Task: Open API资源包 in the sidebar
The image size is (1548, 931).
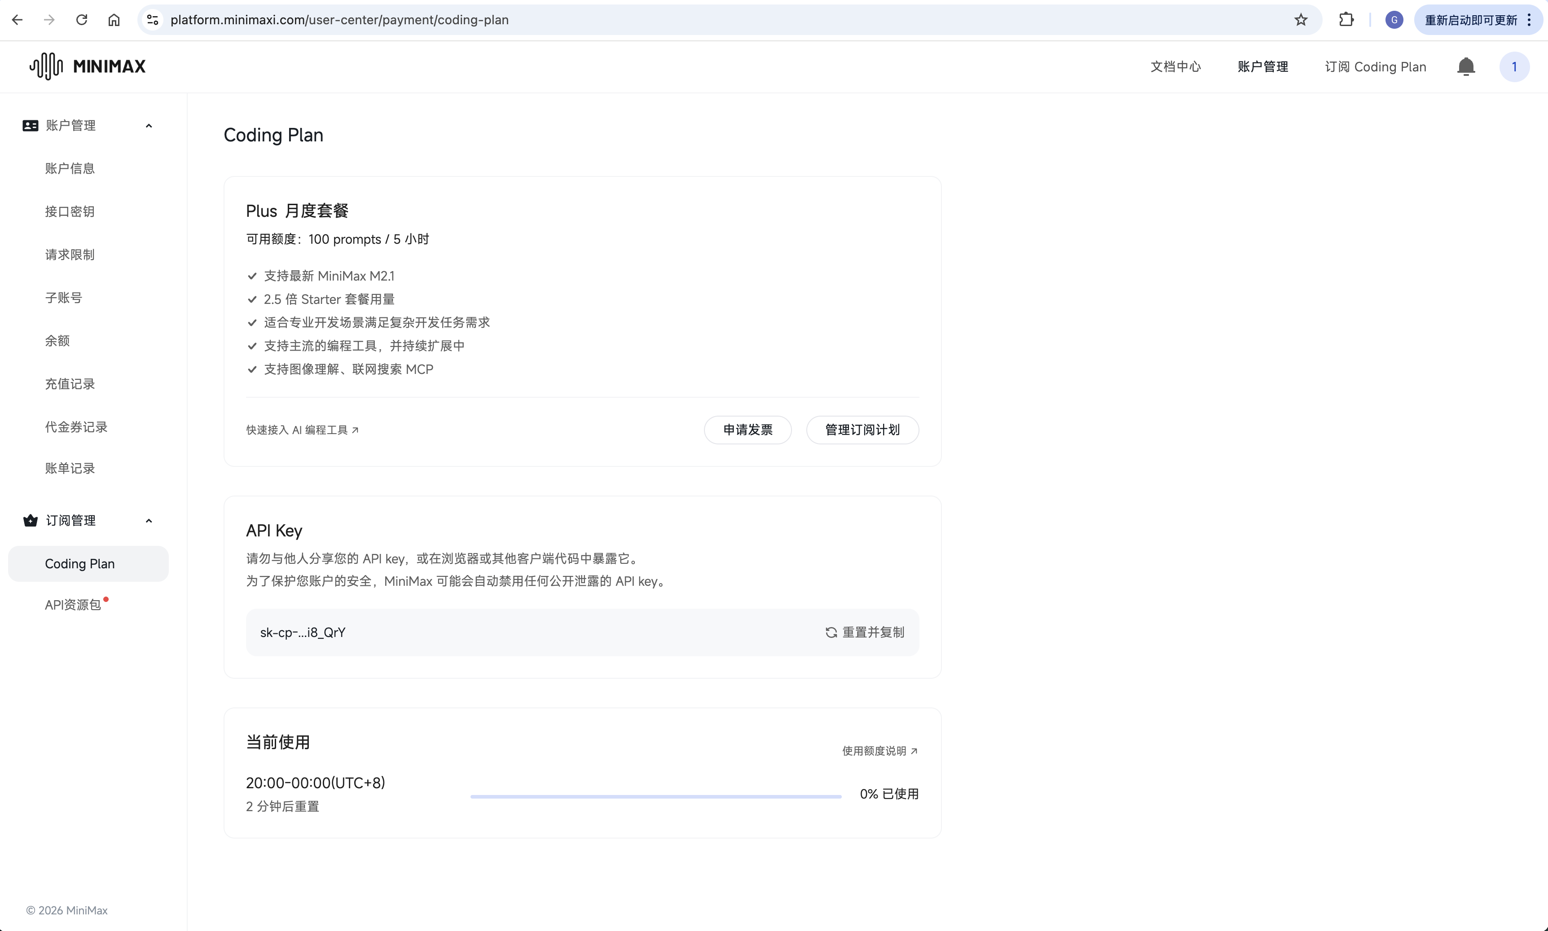Action: (x=73, y=605)
